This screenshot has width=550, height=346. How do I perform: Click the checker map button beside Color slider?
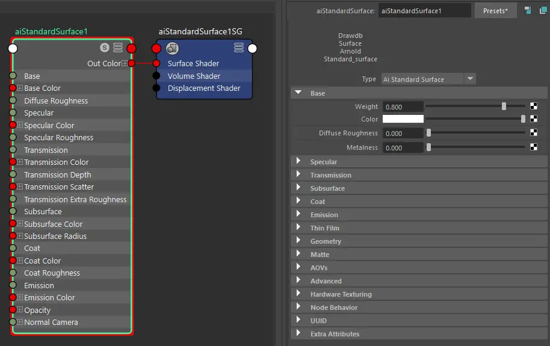[534, 119]
